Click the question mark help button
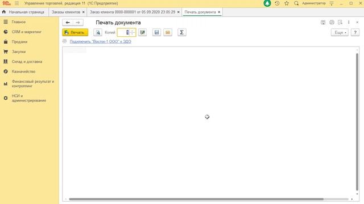Screen dimensions: 364x204 355,32
